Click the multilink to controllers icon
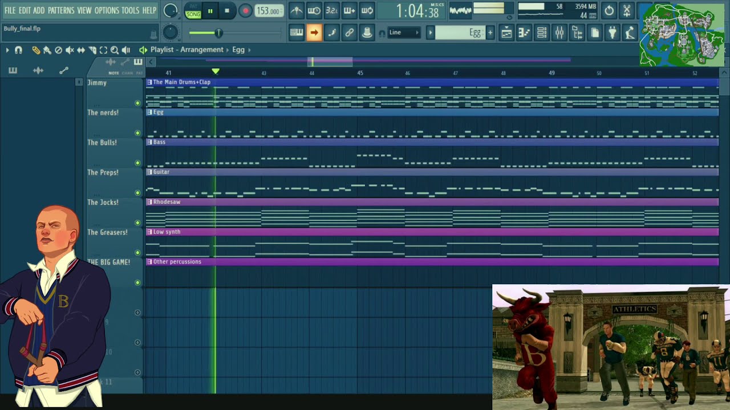 [x=349, y=32]
